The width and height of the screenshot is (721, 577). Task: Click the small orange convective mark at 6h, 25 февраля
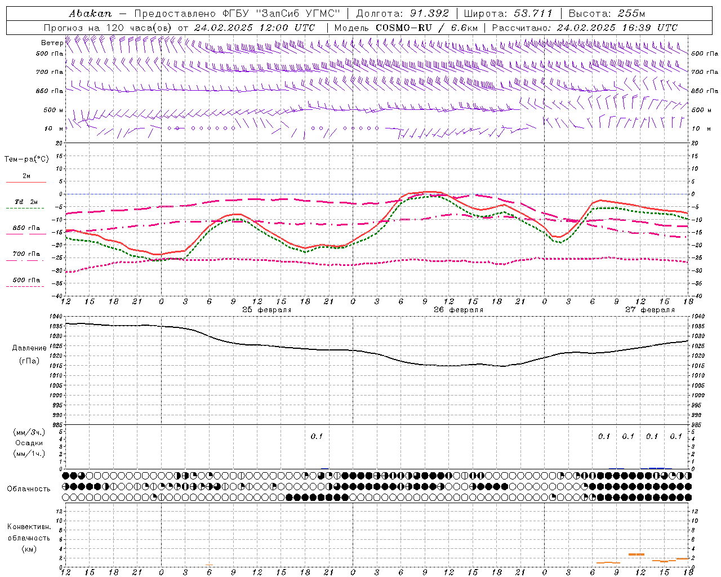coord(209,565)
